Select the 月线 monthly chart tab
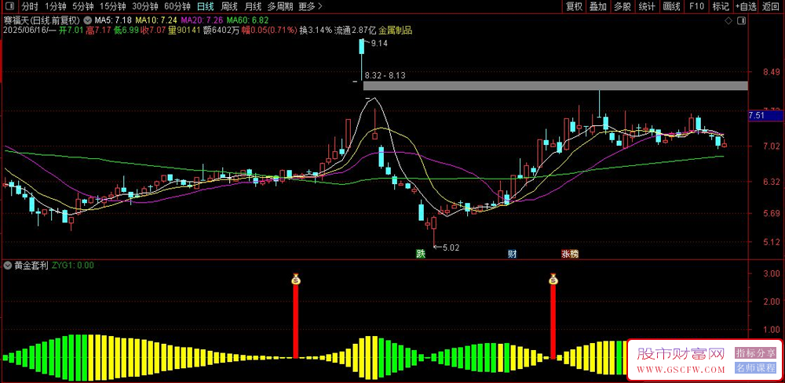The width and height of the screenshot is (785, 383). tap(253, 6)
